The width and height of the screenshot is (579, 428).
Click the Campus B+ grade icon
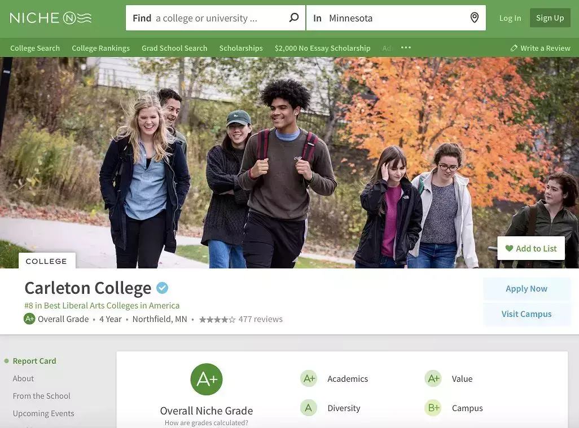pos(433,408)
